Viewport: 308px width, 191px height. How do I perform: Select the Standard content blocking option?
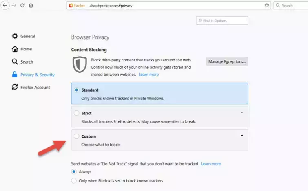tap(76, 90)
